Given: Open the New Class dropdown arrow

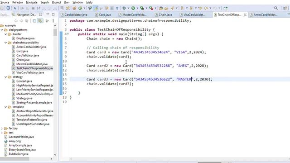Looking at the screenshot, I should coord(84,8).
